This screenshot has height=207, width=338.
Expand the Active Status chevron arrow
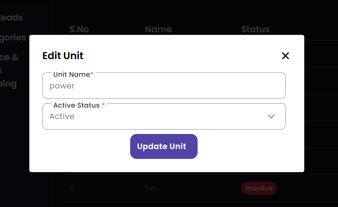[x=271, y=116]
